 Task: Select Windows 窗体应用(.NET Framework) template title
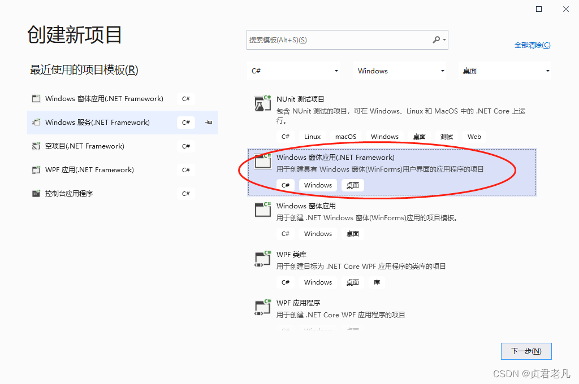pos(335,158)
